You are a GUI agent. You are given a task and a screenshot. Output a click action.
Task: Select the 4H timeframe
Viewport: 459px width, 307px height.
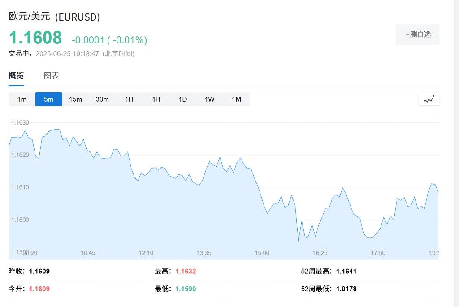(x=156, y=99)
